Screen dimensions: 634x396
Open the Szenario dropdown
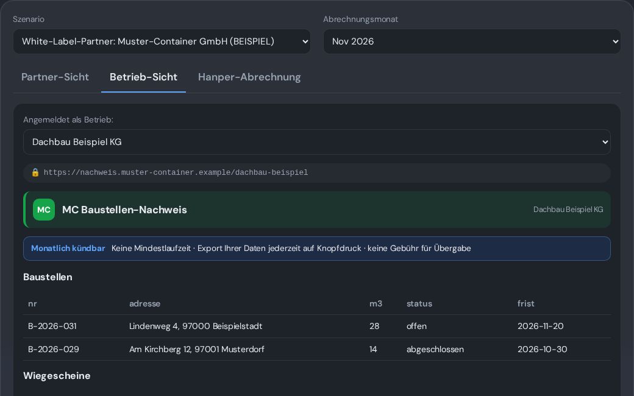162,41
